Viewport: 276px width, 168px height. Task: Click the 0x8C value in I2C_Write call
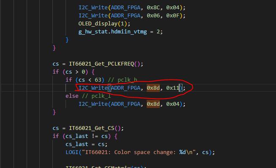(x=153, y=8)
